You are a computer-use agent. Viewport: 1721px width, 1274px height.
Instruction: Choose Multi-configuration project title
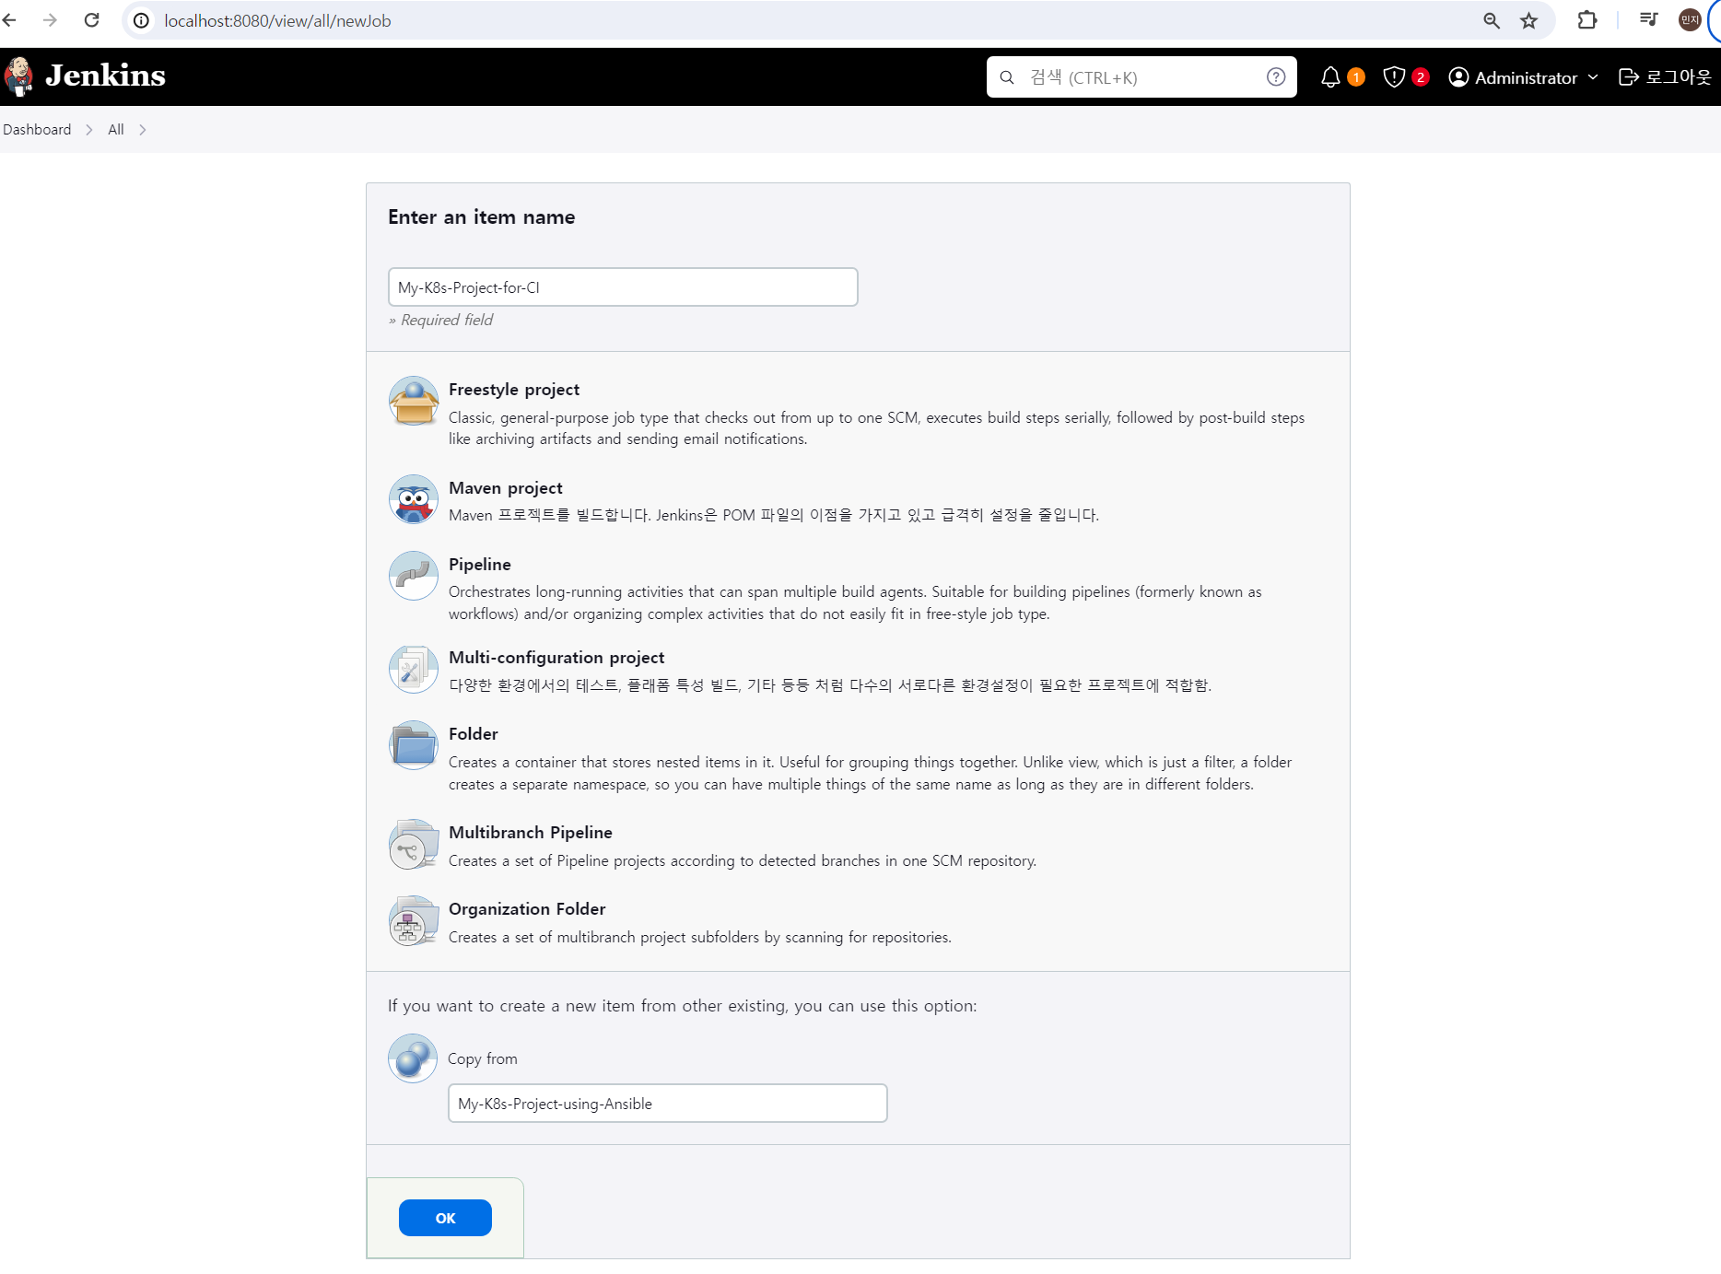coord(556,658)
